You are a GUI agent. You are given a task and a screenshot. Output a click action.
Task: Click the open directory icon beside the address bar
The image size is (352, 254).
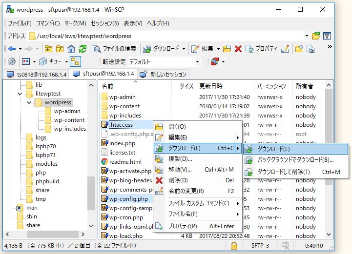point(316,36)
